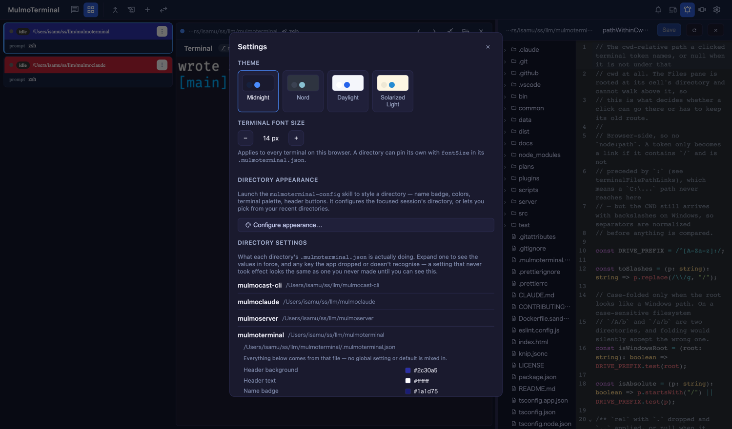Viewport: 732px width, 429px height.
Task: Click the .mulmoterminal.json path text in settings
Action: click(319, 347)
